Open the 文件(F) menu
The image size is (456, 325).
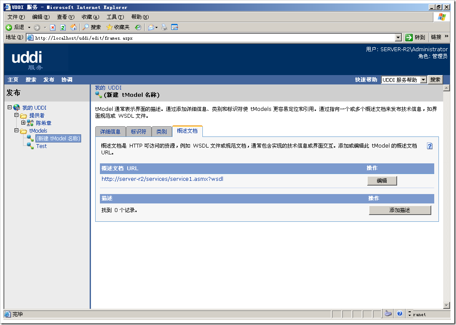(16, 17)
